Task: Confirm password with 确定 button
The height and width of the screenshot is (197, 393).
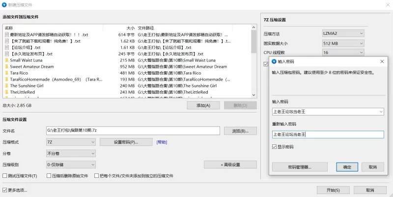Action: (x=347, y=167)
